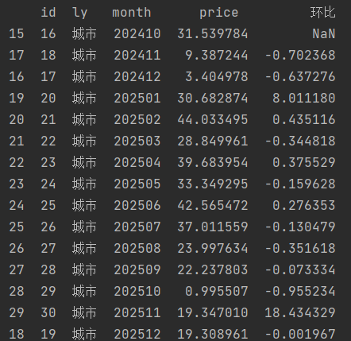351x341 pixels.
Task: Select the 'price' column header
Action: pos(219,13)
